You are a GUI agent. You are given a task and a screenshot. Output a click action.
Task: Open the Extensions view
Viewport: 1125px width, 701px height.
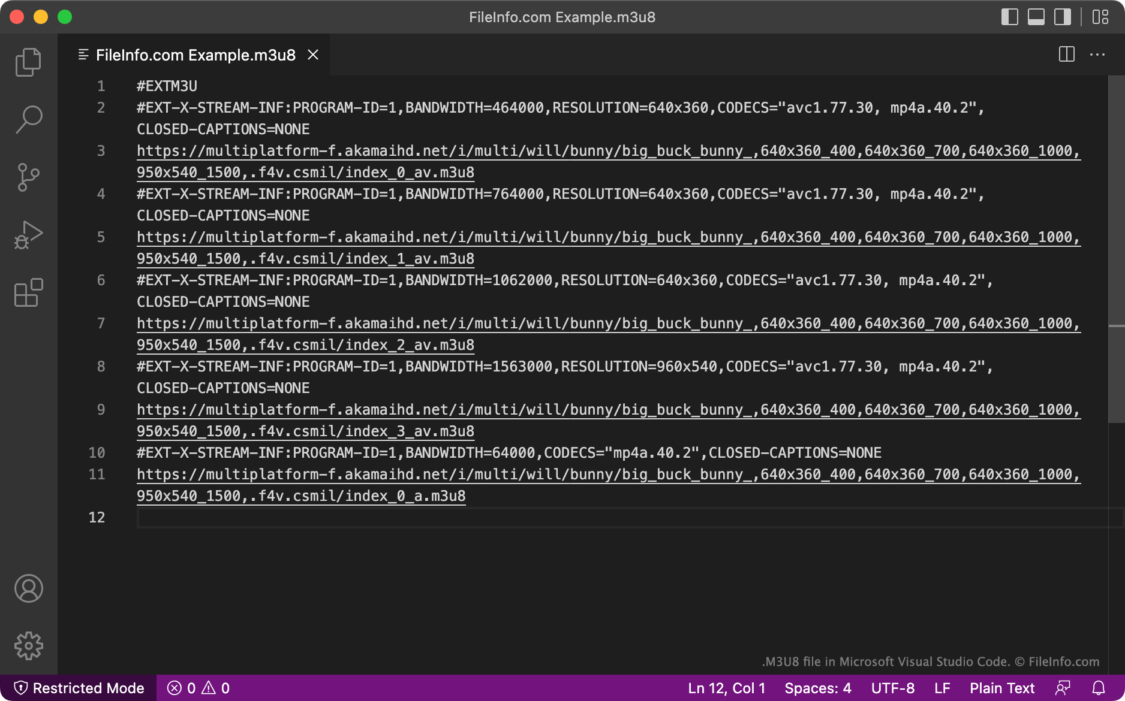click(28, 292)
